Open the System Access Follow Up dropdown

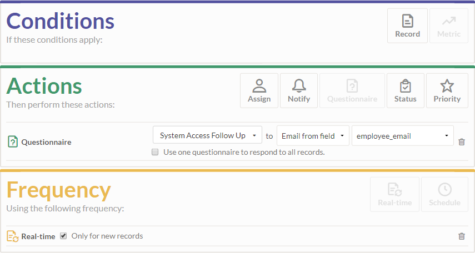point(207,135)
